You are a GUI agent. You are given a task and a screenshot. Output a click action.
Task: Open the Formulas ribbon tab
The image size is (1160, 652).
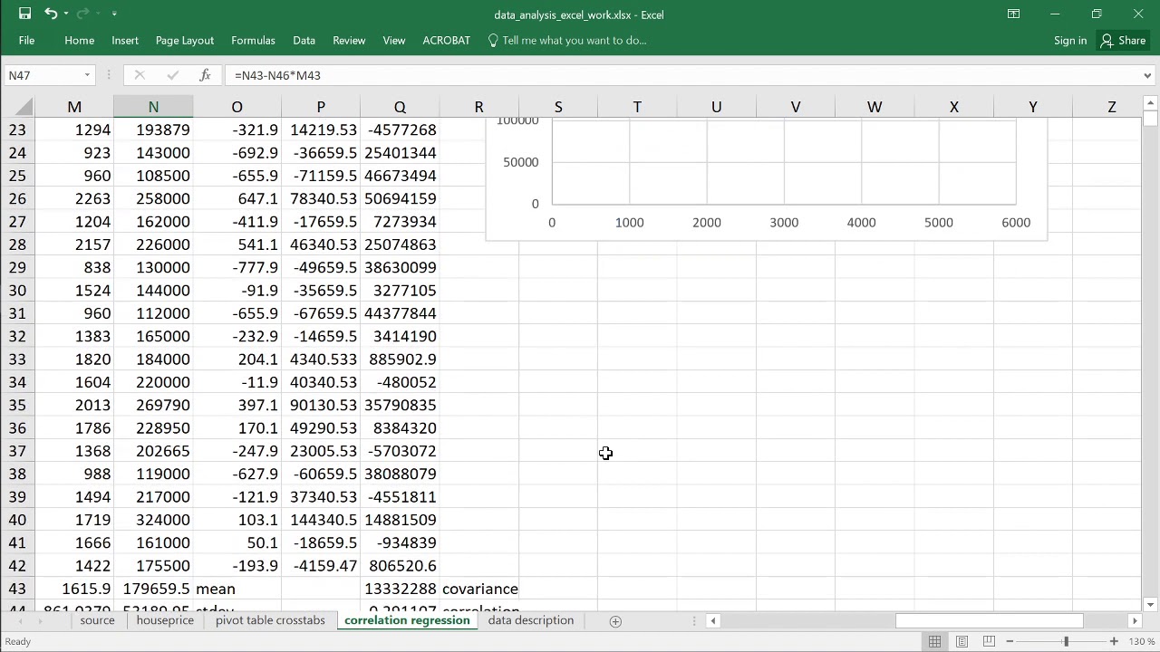click(x=253, y=40)
